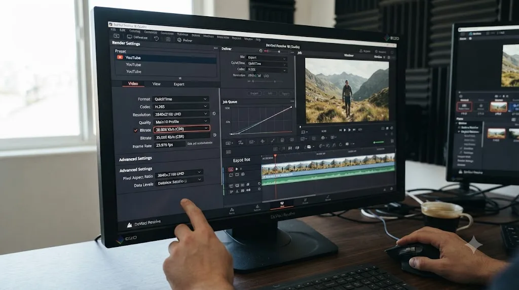Toggle the checkbox beside Bitrate
Screen dimensions: 519x290
(136, 130)
